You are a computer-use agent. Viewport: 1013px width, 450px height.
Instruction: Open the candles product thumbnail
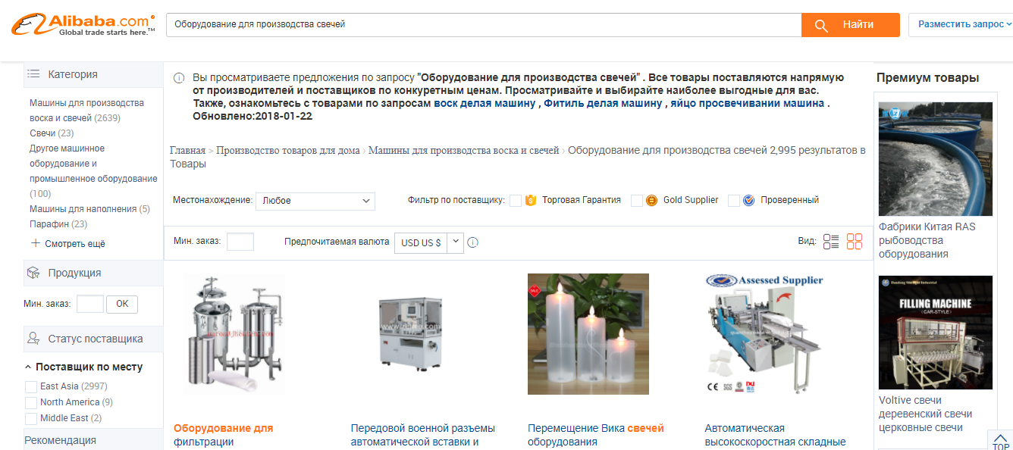tap(588, 334)
